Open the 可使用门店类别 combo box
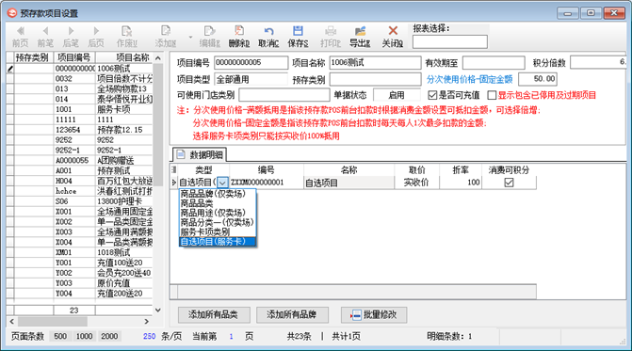 (x=284, y=95)
